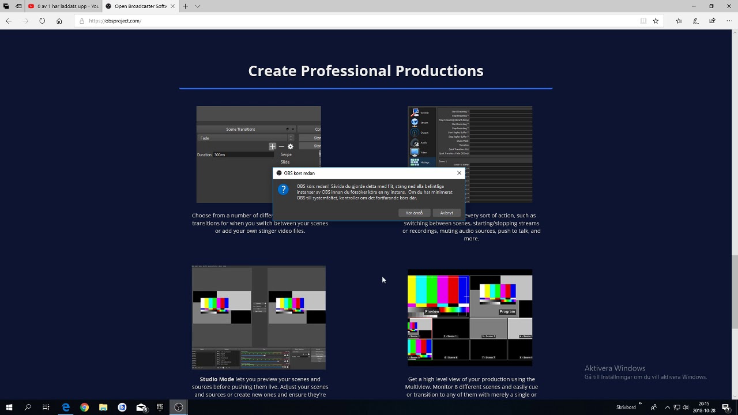Click the 'Create Professional Productions' heading
Screen dimensions: 738x415
tap(366, 71)
